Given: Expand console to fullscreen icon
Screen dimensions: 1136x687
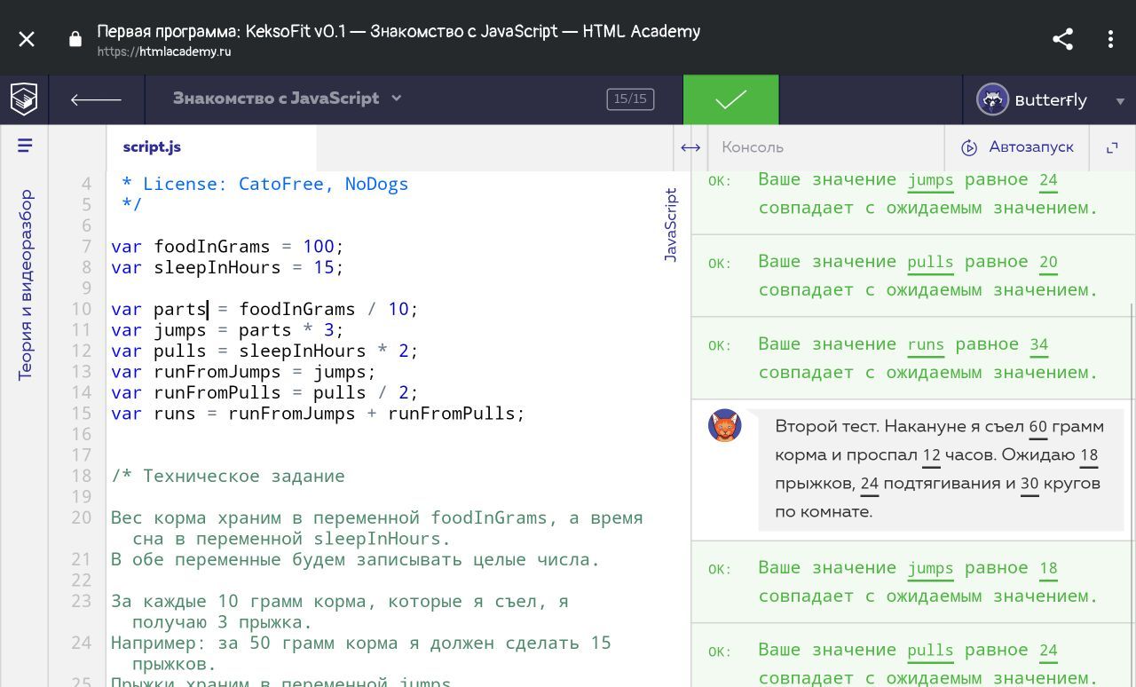Looking at the screenshot, I should tap(1112, 147).
